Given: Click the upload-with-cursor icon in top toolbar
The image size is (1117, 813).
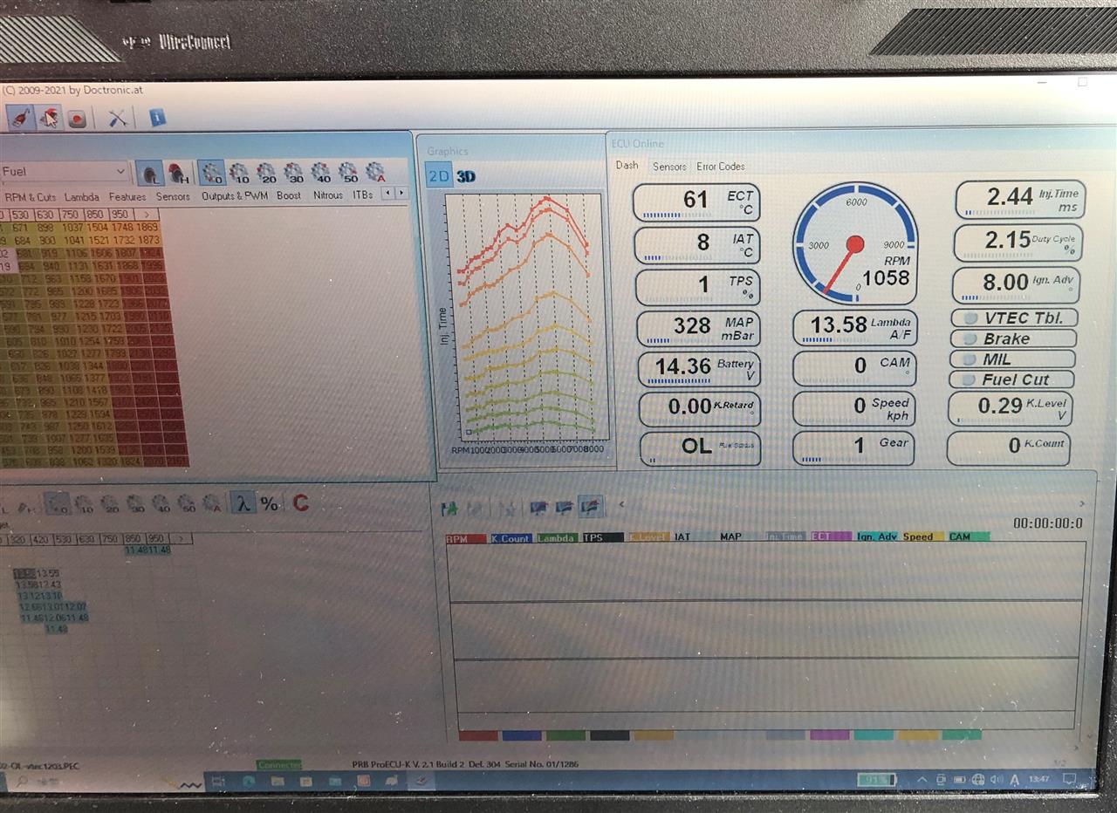Looking at the screenshot, I should pyautogui.click(x=50, y=118).
